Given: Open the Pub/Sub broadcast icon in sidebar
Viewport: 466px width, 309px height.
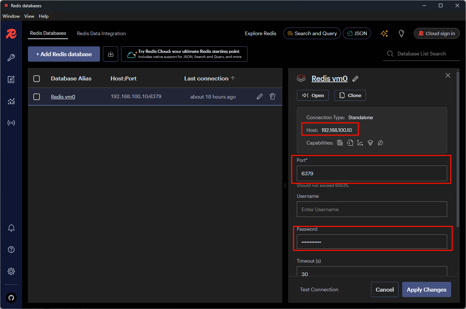Looking at the screenshot, I should [11, 123].
